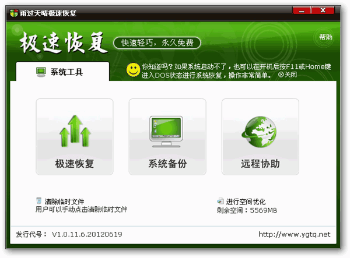Viewport: 350px width, 258px height.
Task: Open 帮助 help in the header
Action: (x=325, y=37)
